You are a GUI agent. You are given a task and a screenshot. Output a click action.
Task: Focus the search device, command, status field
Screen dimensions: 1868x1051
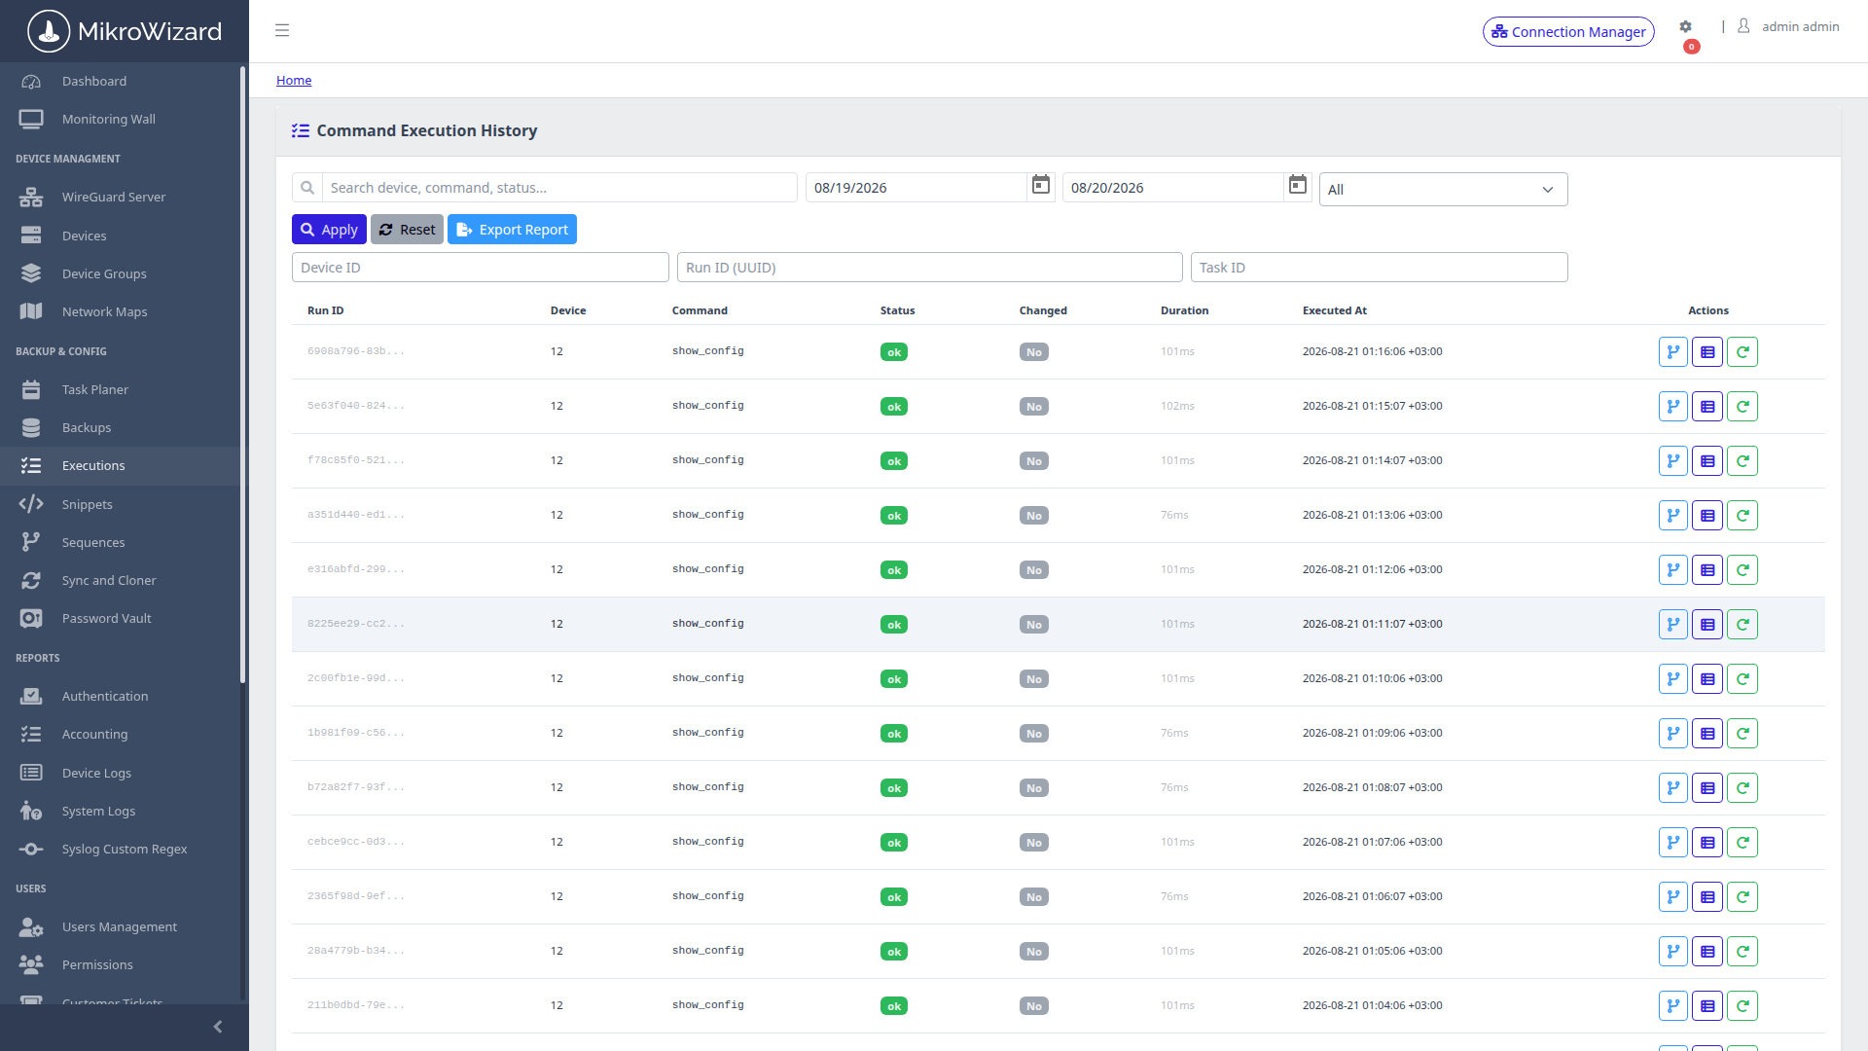(x=559, y=188)
